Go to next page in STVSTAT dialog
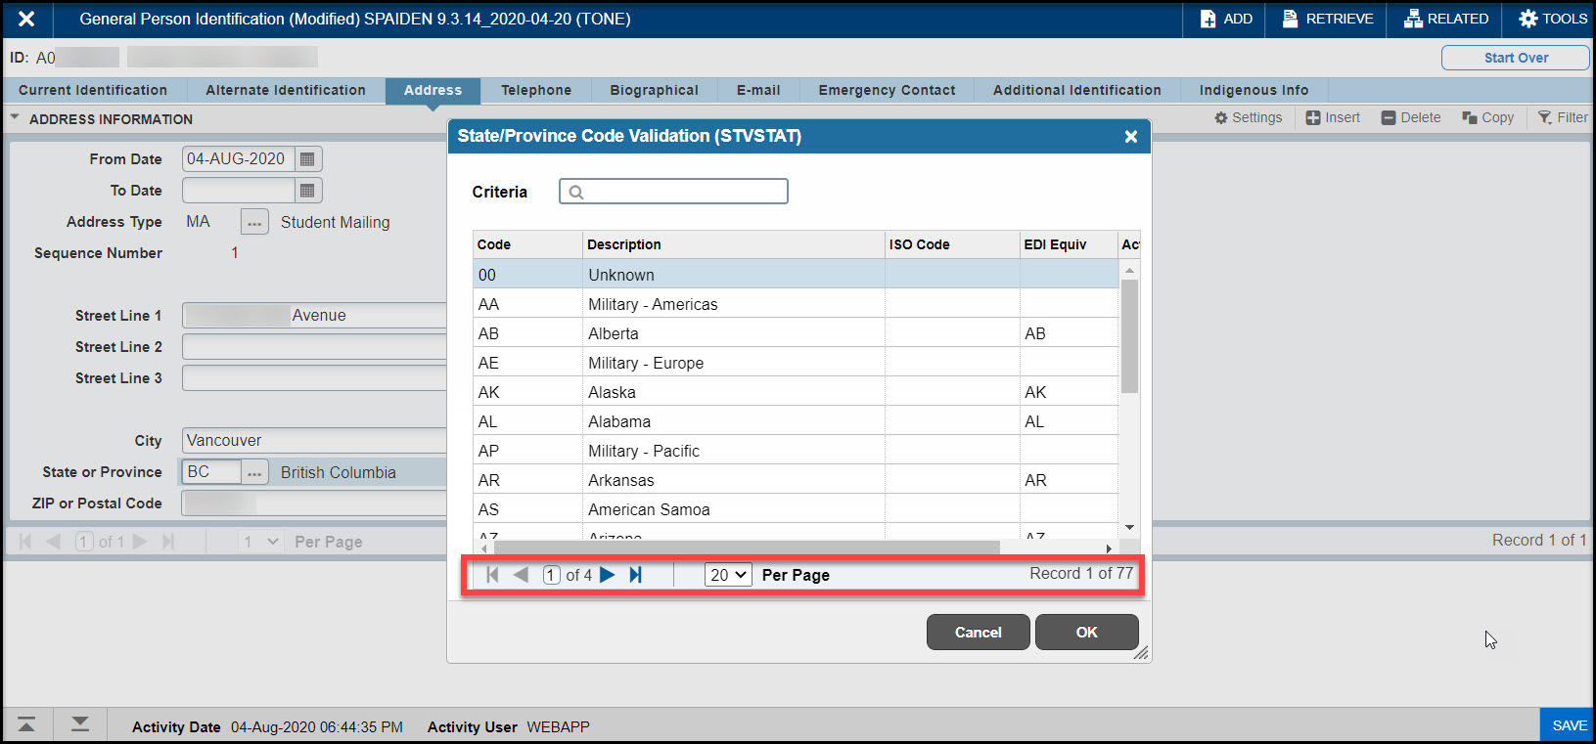The image size is (1596, 744). click(x=608, y=575)
